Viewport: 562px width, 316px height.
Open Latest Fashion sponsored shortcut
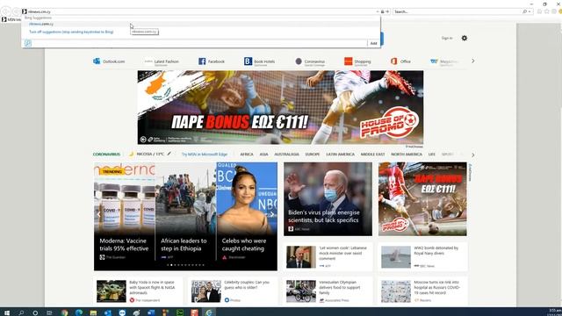tap(162, 62)
